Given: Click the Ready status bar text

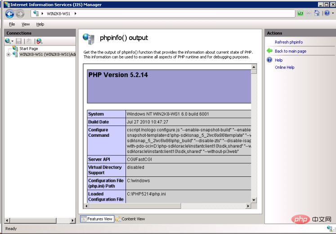Looking at the screenshot, I should (11, 229).
